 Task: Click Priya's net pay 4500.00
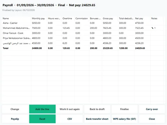(139, 38)
